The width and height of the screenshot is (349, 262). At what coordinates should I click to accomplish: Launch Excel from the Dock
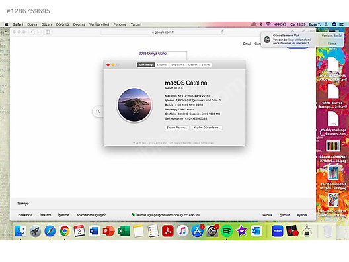click(x=124, y=231)
